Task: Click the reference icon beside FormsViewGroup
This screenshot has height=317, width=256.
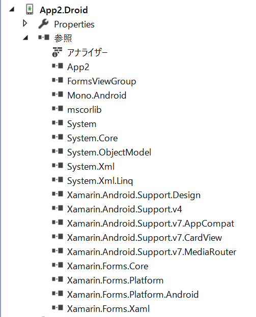Action: coord(58,80)
